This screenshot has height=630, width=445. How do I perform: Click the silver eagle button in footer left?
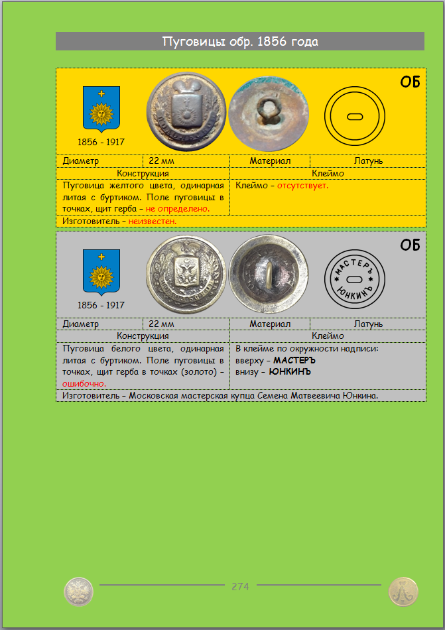pos(78,592)
